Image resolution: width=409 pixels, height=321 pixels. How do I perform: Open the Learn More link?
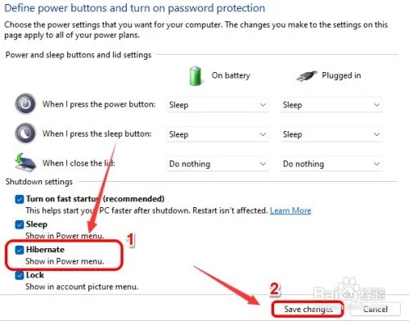(x=290, y=210)
